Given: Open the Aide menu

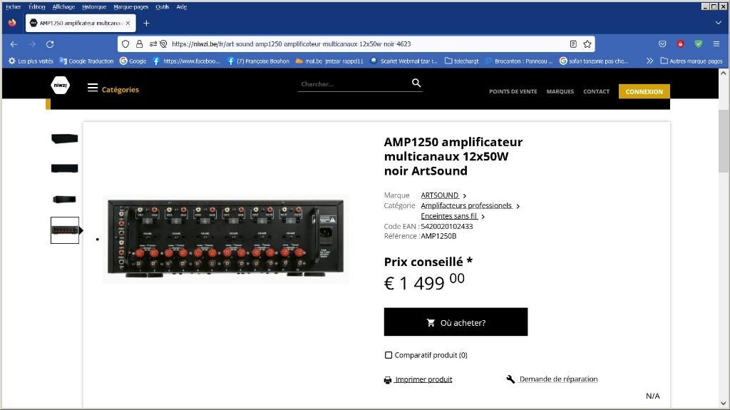Looking at the screenshot, I should click(x=182, y=7).
